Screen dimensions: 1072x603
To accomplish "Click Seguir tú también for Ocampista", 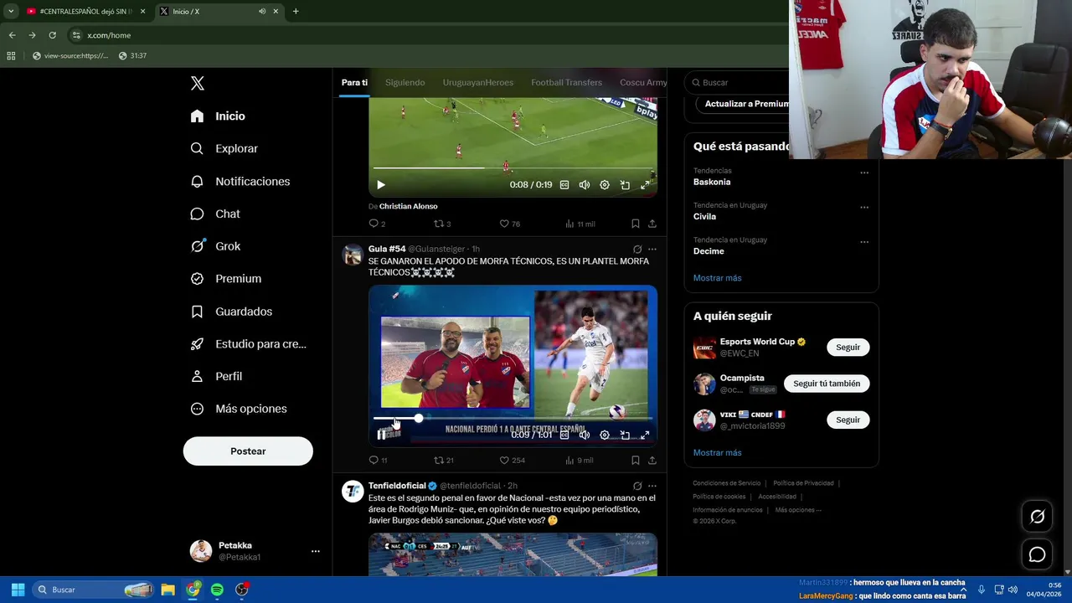I will (827, 384).
